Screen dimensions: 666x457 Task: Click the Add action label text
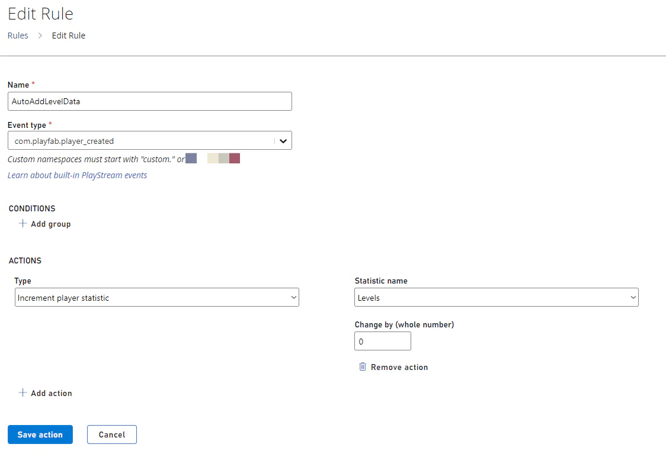(52, 393)
